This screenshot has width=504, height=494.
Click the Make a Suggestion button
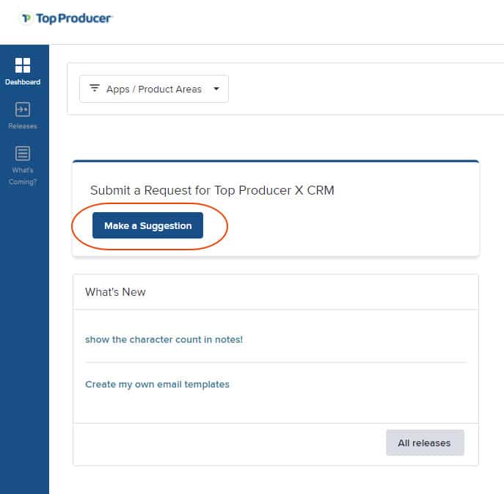tap(147, 225)
